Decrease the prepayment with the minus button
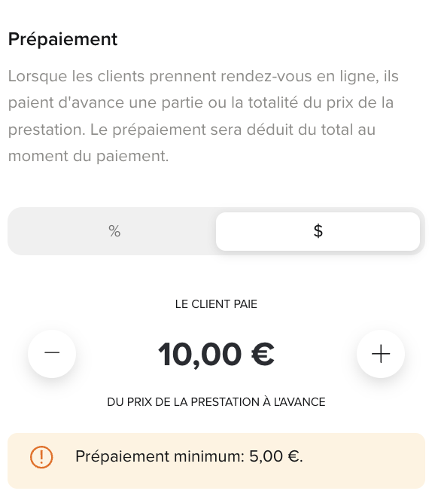 [x=52, y=353]
